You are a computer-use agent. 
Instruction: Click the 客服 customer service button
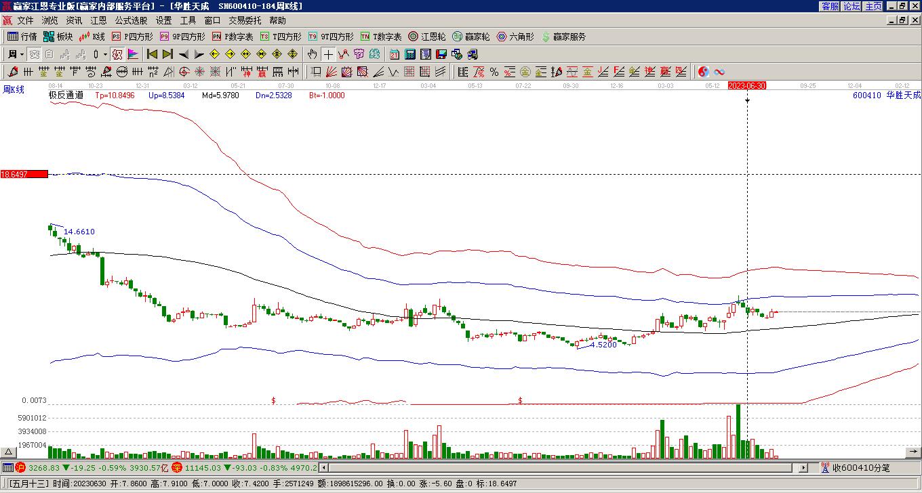[x=830, y=6]
